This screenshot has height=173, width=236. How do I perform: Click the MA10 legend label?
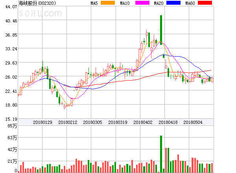coord(125,3)
